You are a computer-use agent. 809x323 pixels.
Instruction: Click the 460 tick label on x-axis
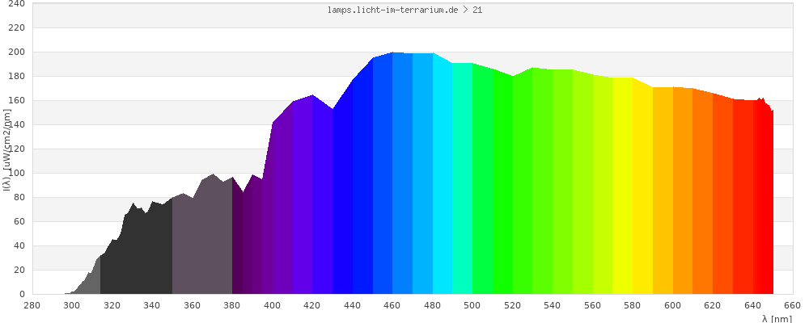[392, 305]
